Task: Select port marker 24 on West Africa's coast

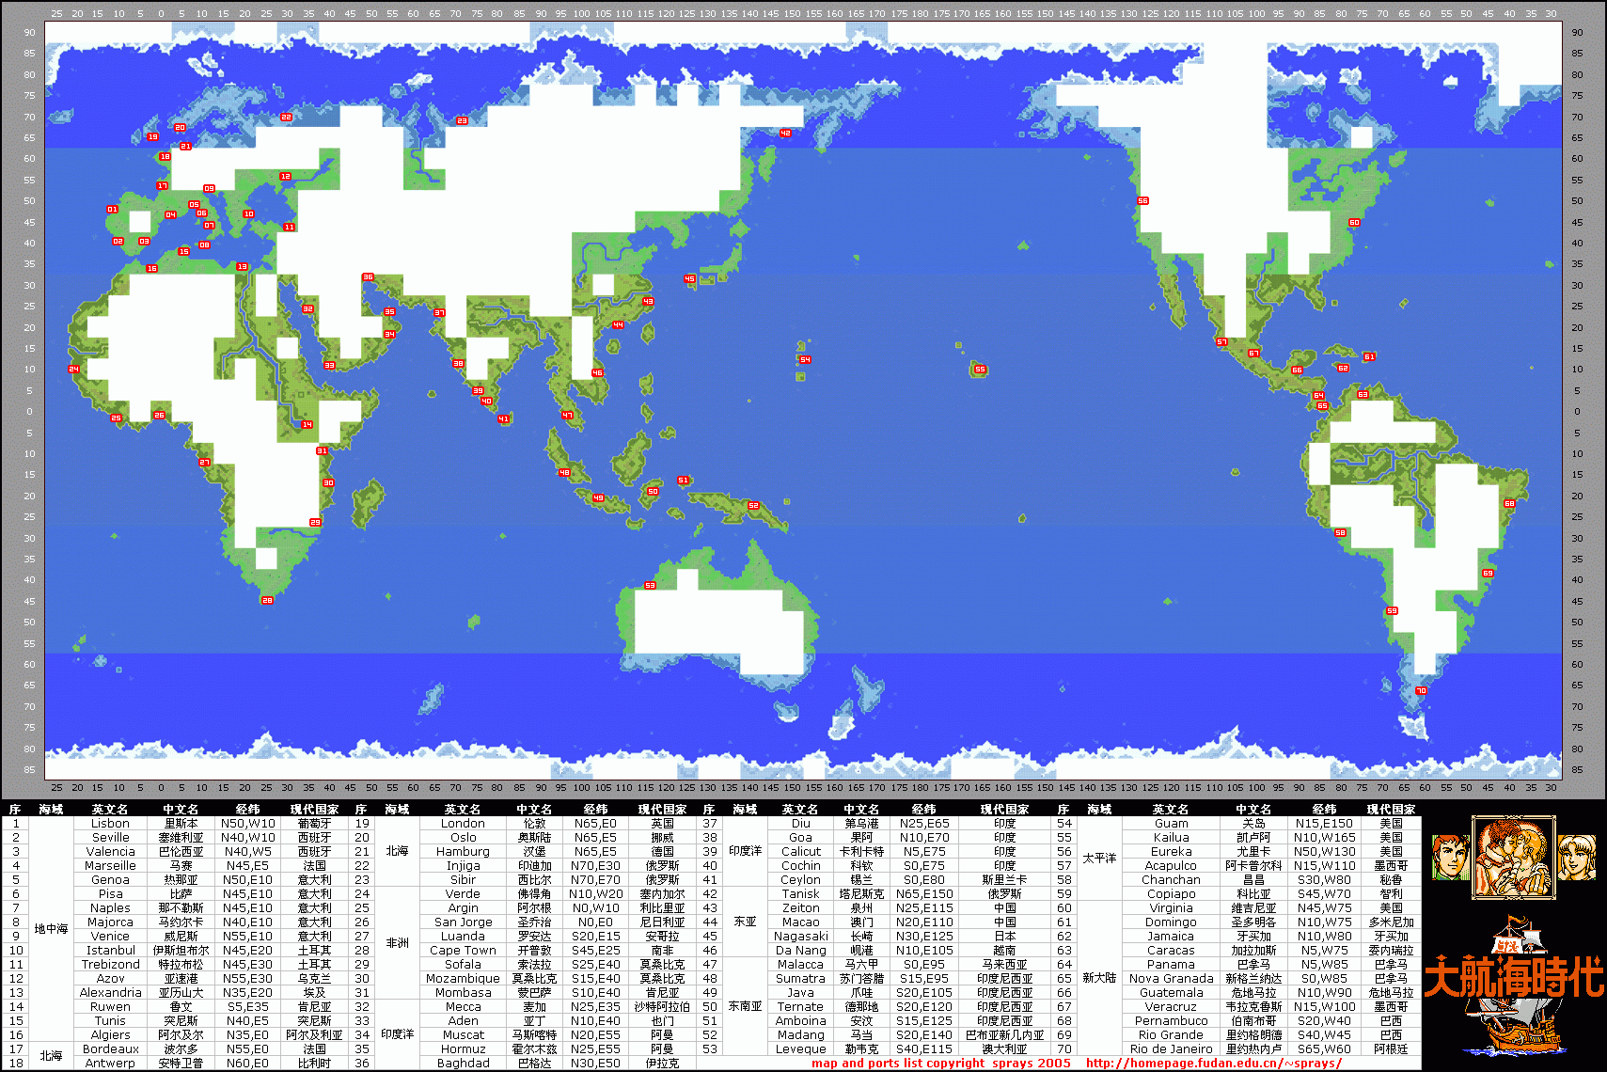Action: click(x=73, y=370)
